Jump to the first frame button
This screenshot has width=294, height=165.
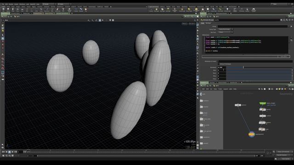[x=3, y=152]
